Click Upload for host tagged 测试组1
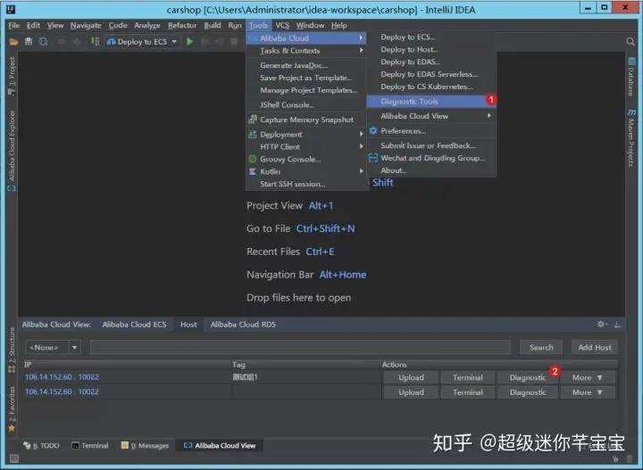Screen dimensions: 643x470 [411, 377]
